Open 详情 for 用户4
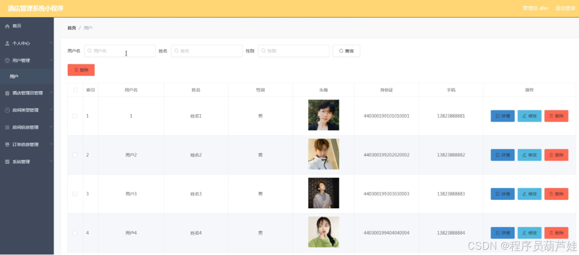 (x=502, y=233)
